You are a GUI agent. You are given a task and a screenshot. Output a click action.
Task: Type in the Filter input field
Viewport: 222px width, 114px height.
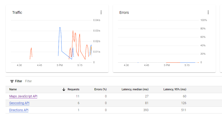(28, 81)
